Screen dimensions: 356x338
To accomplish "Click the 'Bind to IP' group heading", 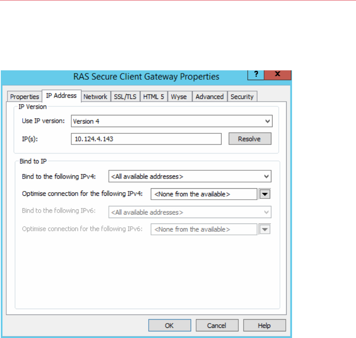I will [33, 161].
